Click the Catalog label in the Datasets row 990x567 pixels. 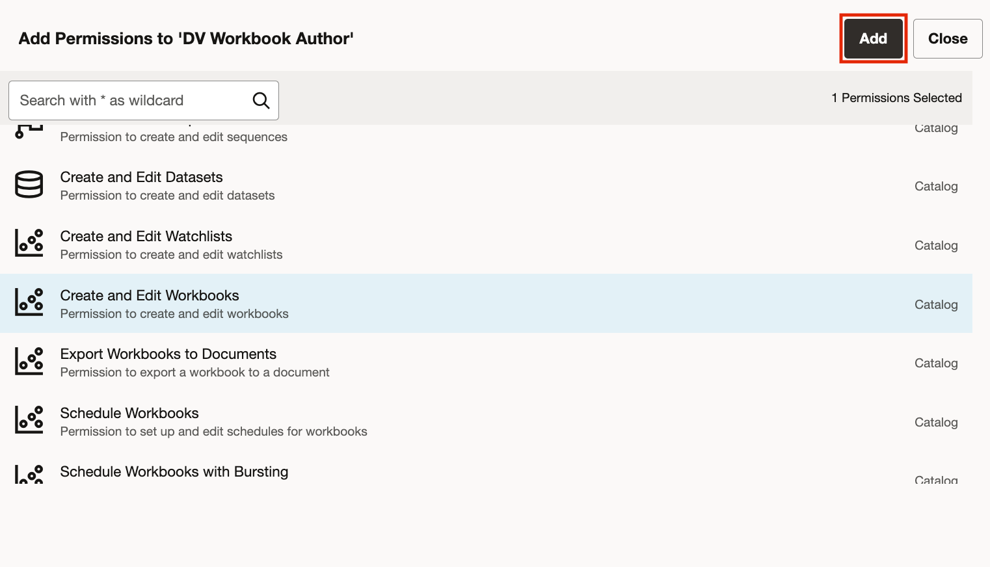(936, 186)
